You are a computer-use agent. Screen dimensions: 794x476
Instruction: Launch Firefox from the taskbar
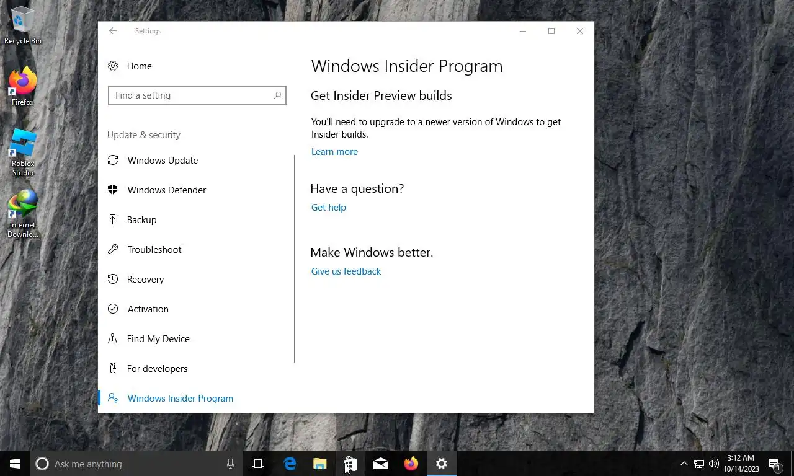pyautogui.click(x=411, y=464)
